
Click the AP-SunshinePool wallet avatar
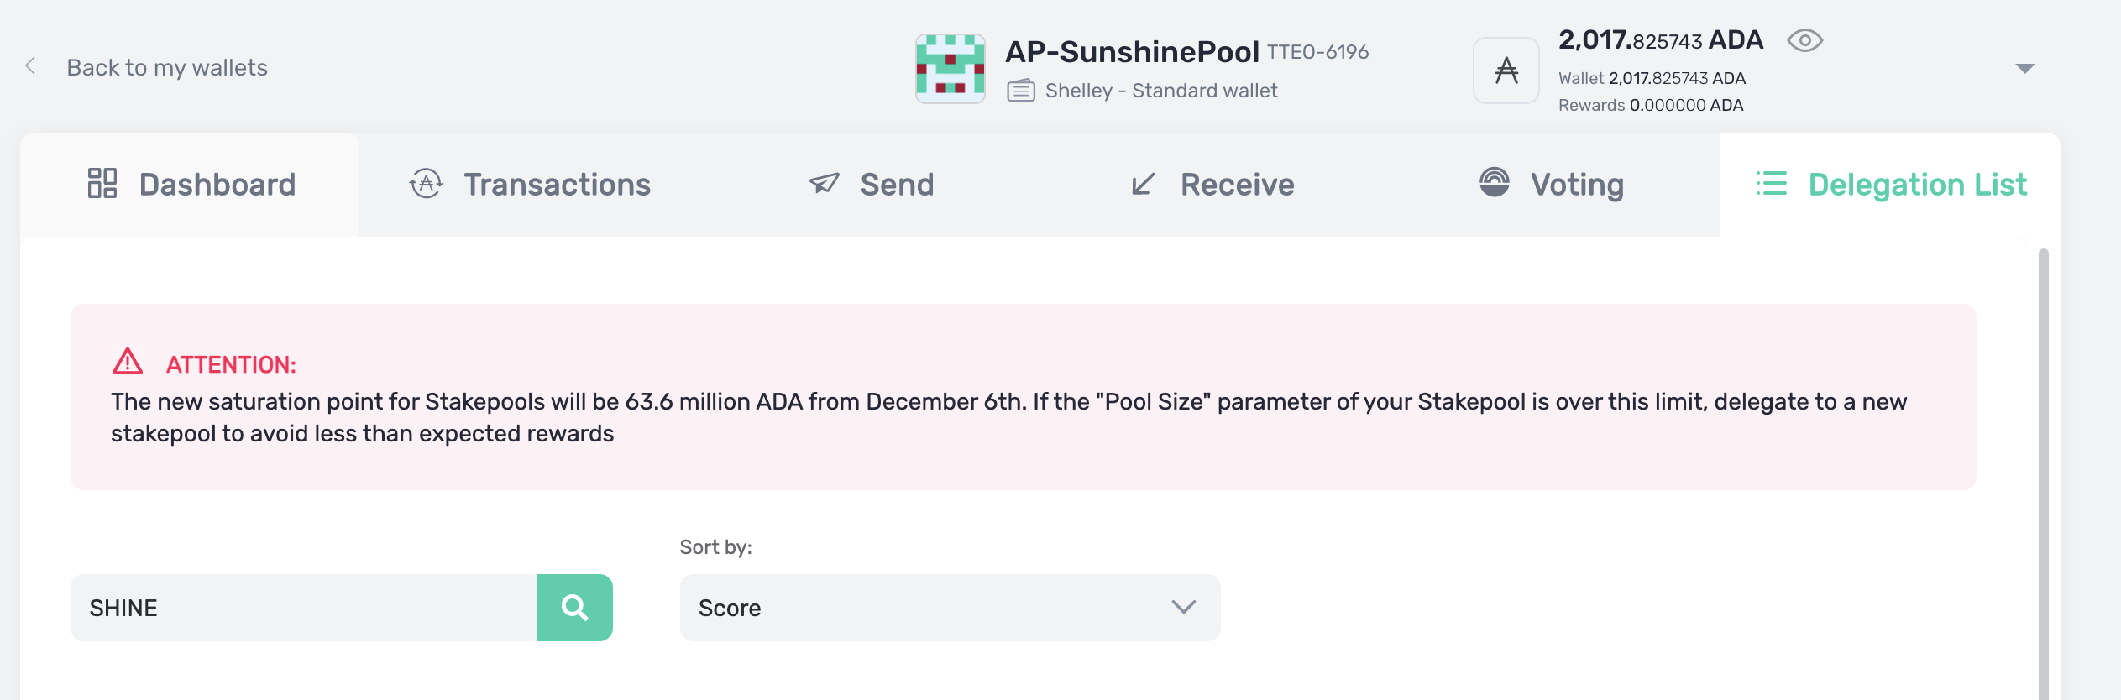click(950, 69)
